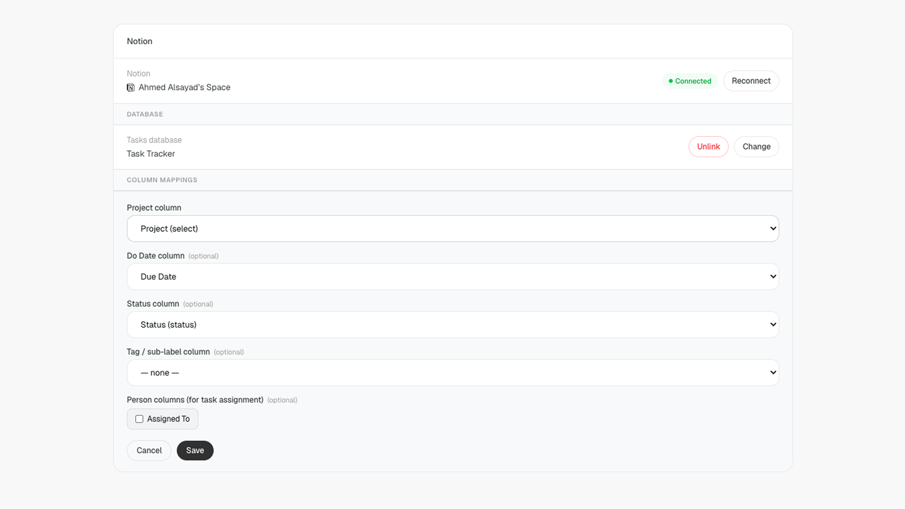
Task: Select the Ahmed Alsayad's Space workspace name
Action: pyautogui.click(x=184, y=88)
